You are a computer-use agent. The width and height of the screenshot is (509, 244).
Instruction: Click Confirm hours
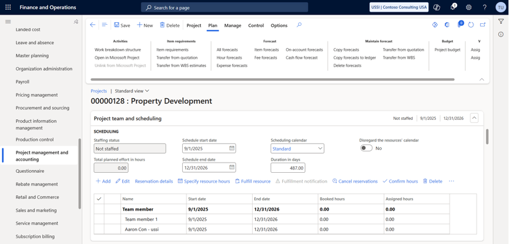400,181
